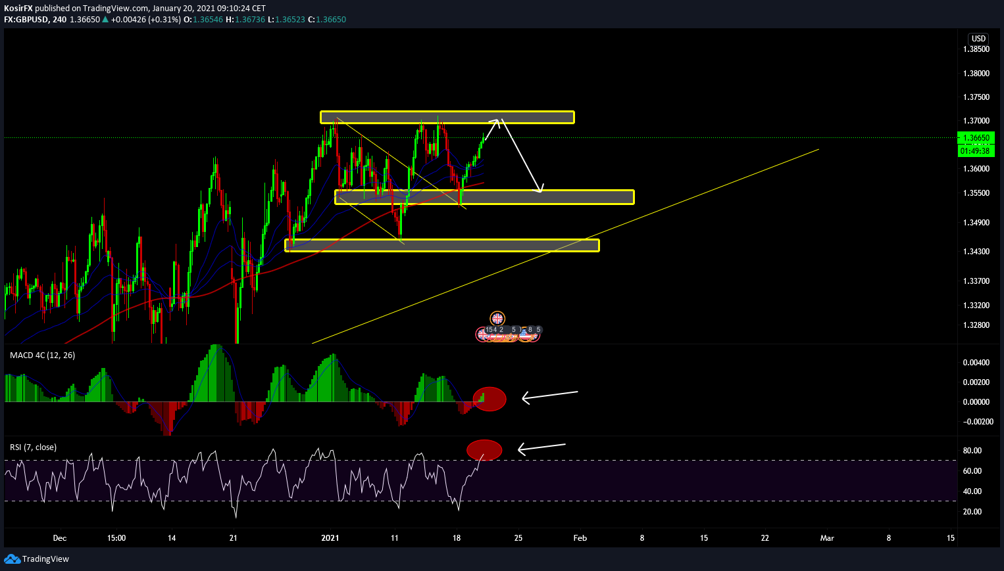Image resolution: width=1004 pixels, height=571 pixels.
Task: Click the 1.33200 price axis label
Action: 976,306
